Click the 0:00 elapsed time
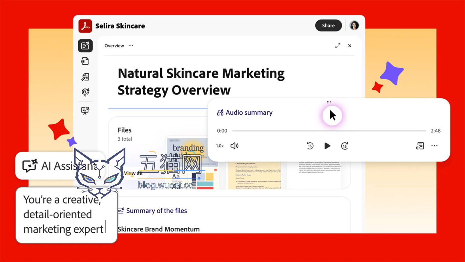 (222, 131)
